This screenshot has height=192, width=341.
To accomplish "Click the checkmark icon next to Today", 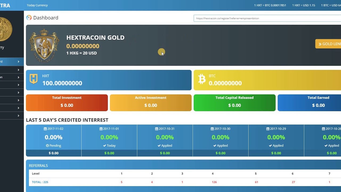I will click(x=105, y=146).
